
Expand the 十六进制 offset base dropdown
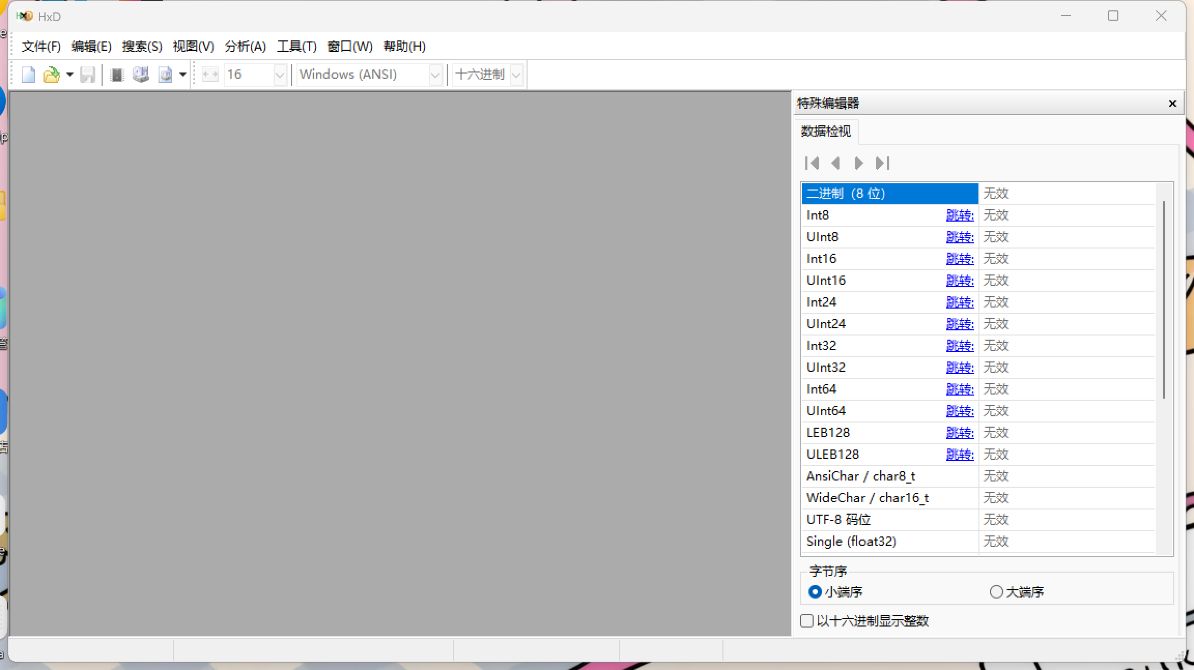coord(516,75)
